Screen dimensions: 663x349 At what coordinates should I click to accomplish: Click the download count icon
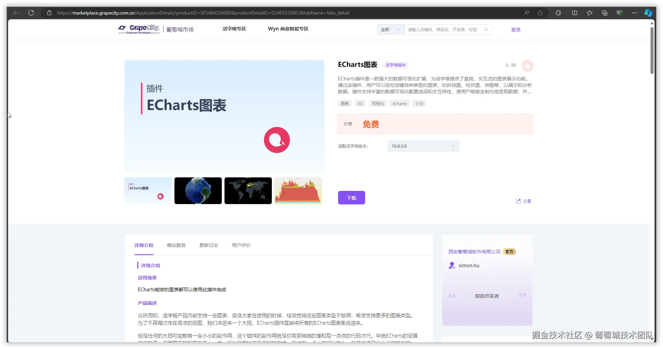tap(507, 65)
